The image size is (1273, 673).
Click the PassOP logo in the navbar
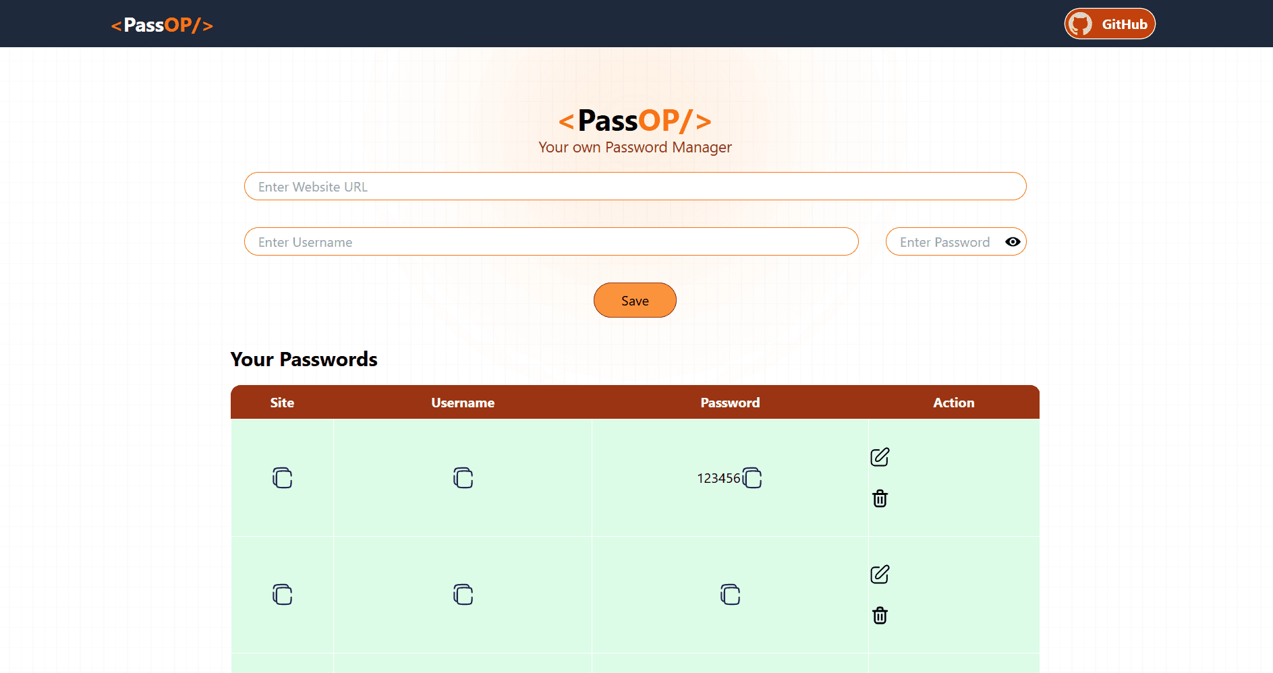pyautogui.click(x=162, y=25)
